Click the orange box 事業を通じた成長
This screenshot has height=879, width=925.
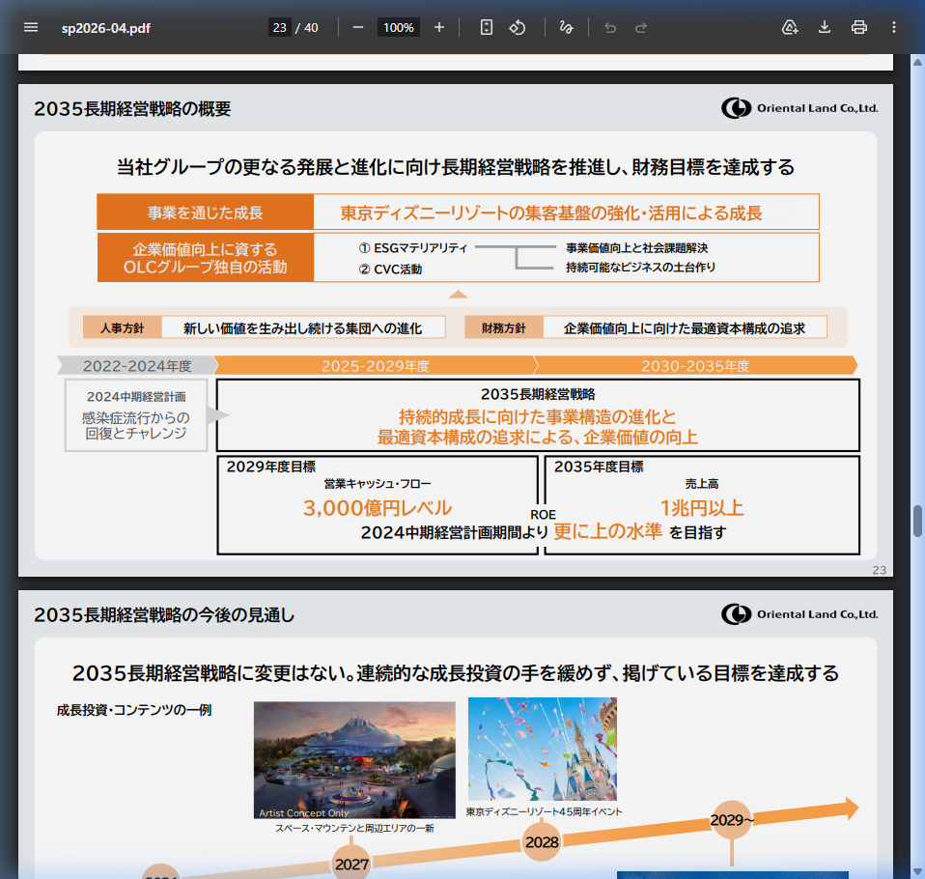click(x=206, y=212)
